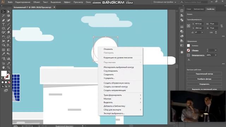Open the Монтаж submenu
This screenshot has height=127, width=226.
pyautogui.click(x=121, y=99)
